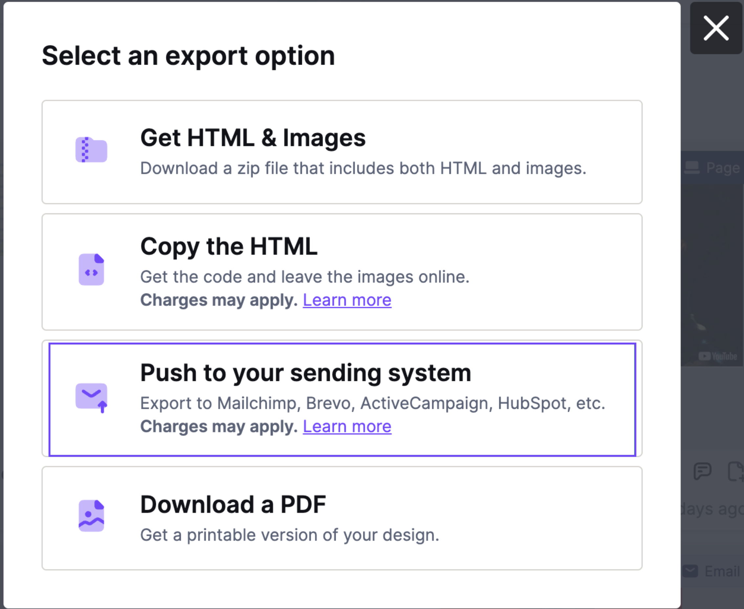Click the PDF document icon

pyautogui.click(x=91, y=516)
